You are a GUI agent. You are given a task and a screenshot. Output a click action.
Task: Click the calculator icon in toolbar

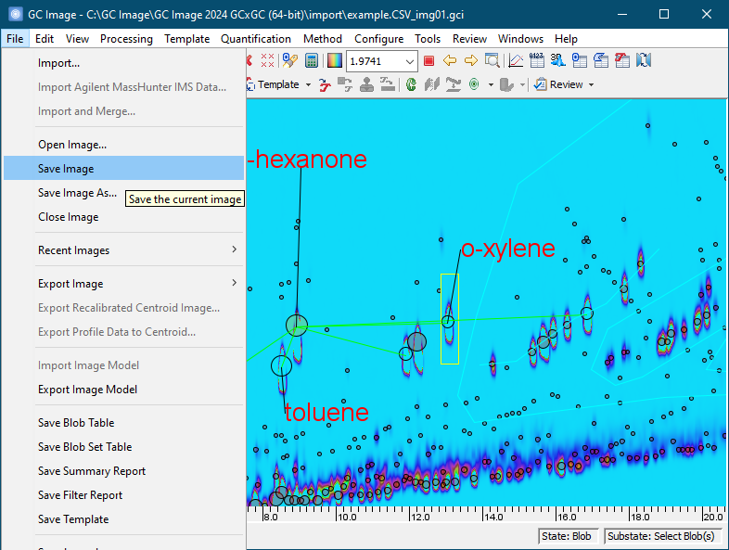pos(312,61)
